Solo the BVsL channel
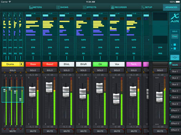The width and height of the screenshot is (181, 135). click(x=67, y=70)
